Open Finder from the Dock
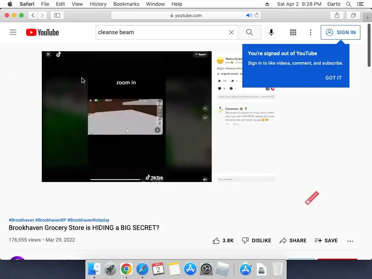Screen dimensions: 372x279 coord(94,269)
